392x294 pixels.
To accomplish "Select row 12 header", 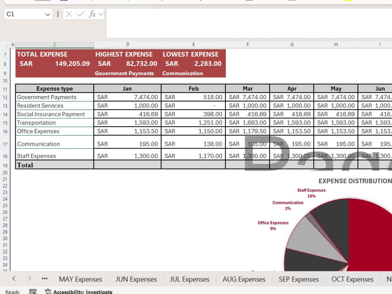I will click(x=5, y=97).
